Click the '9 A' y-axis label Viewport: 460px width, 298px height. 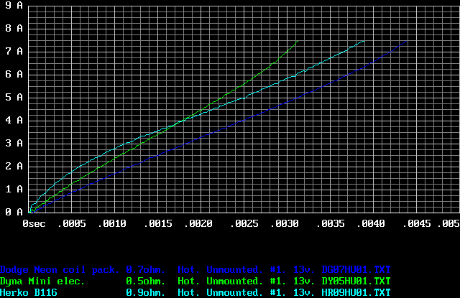14,5
